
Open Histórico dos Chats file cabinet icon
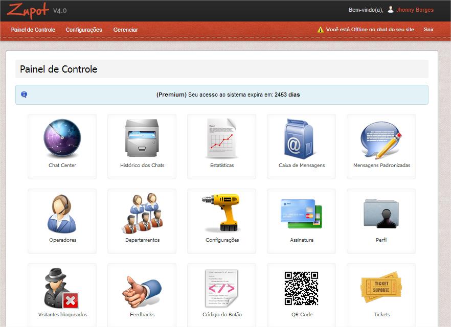tap(142, 139)
